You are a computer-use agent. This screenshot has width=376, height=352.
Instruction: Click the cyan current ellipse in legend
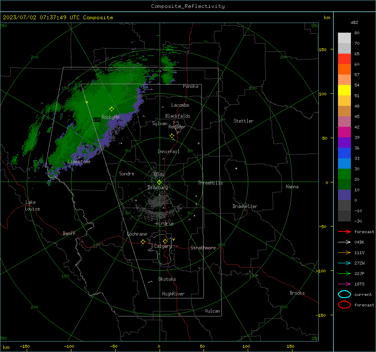[x=344, y=294]
